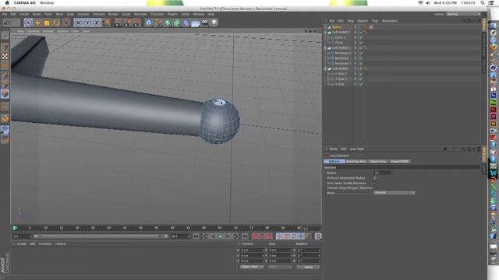Open the Size dropdown in coordinates panel

tap(279, 267)
